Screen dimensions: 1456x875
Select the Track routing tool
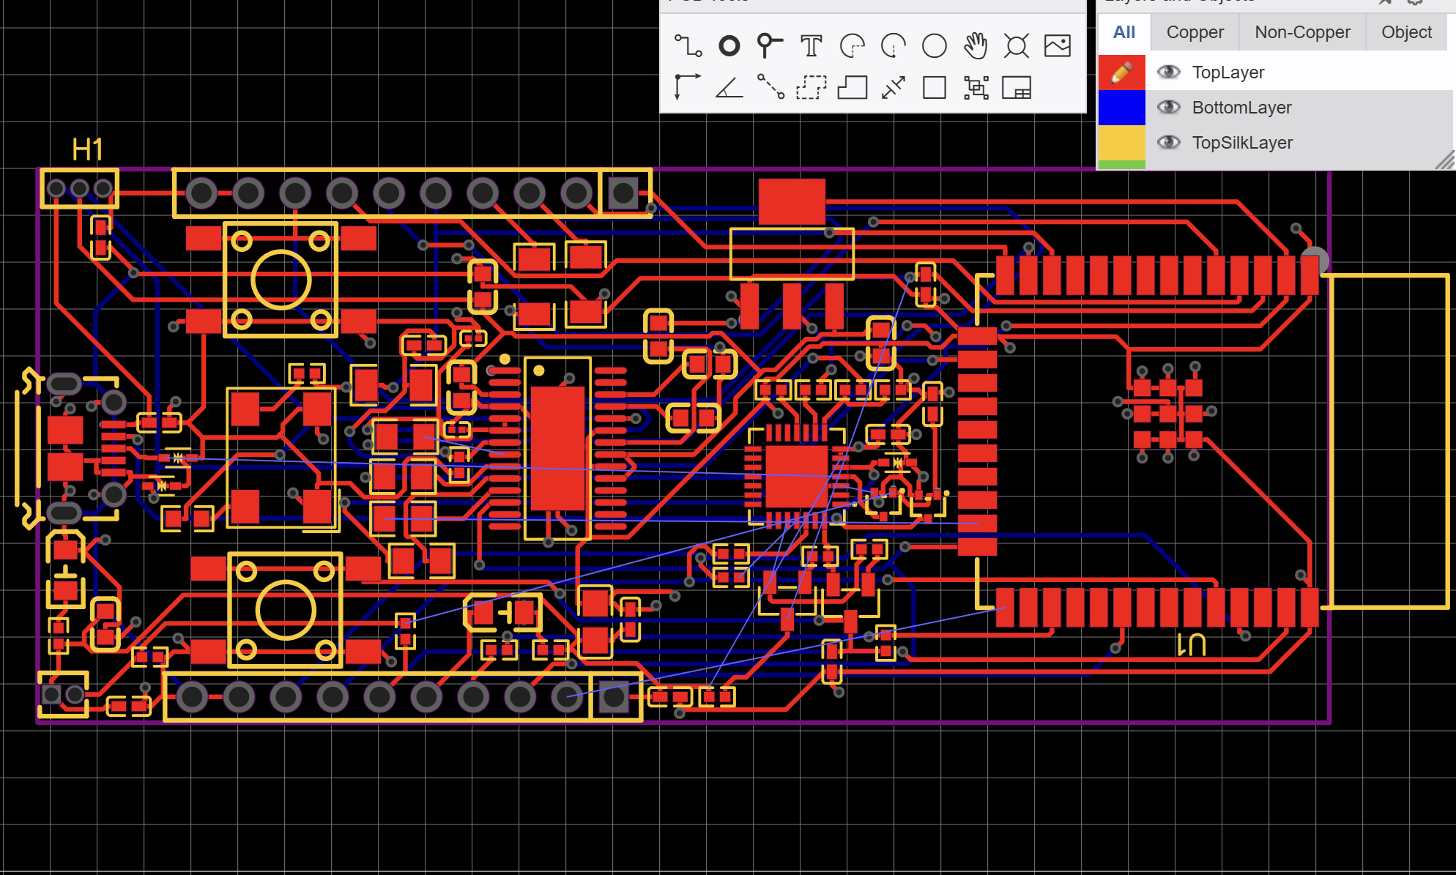[x=688, y=46]
